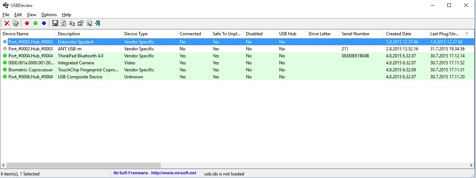This screenshot has width=476, height=178.
Task: Sort by Description column header
Action: pos(88,34)
